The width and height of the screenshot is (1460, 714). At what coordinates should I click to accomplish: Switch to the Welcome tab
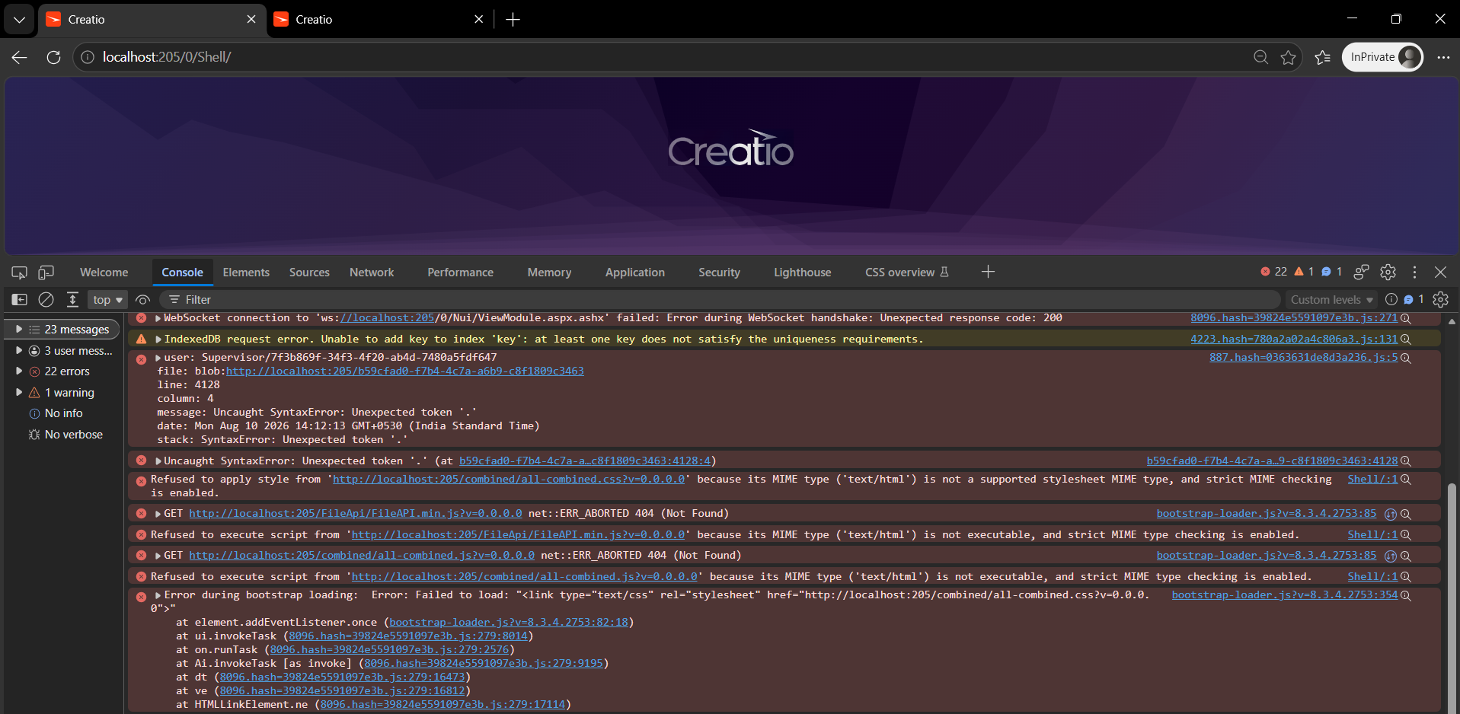coord(104,273)
